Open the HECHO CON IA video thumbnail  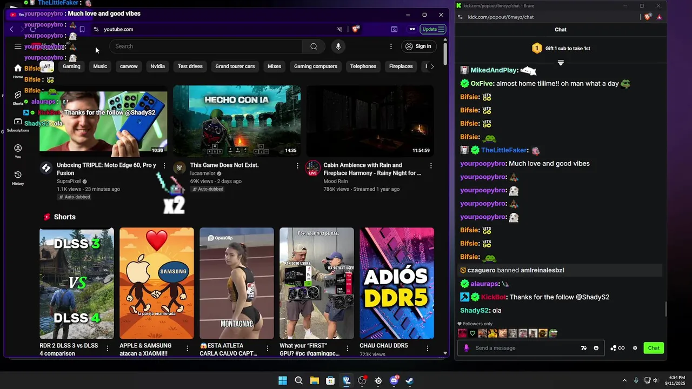tap(237, 121)
